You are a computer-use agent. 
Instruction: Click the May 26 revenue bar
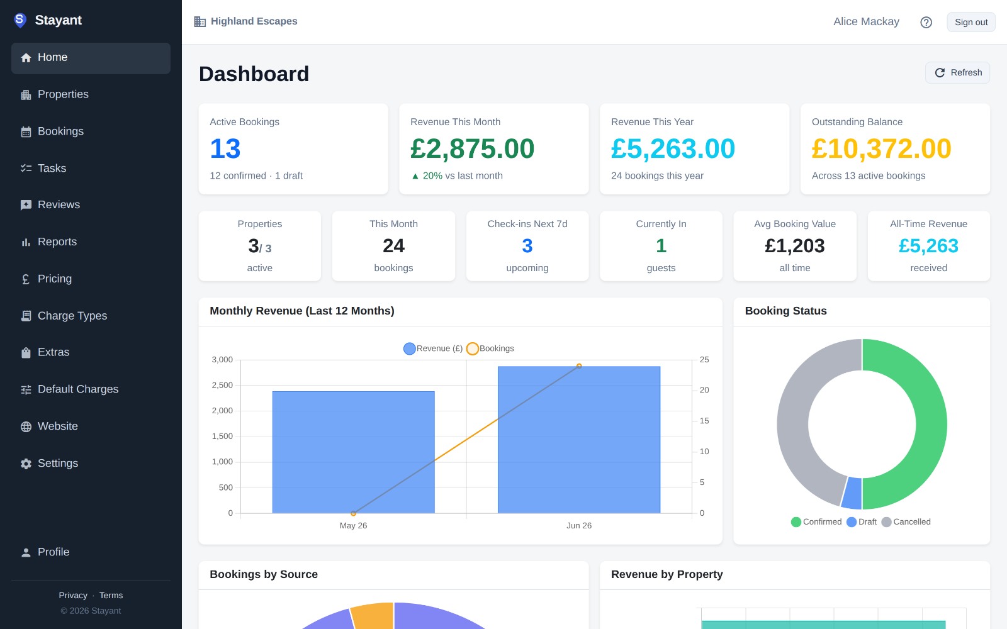353,452
